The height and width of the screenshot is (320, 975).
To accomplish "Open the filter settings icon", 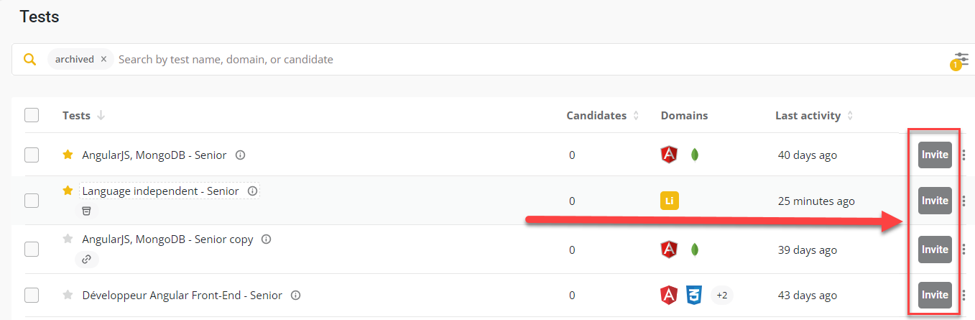I will tap(961, 58).
